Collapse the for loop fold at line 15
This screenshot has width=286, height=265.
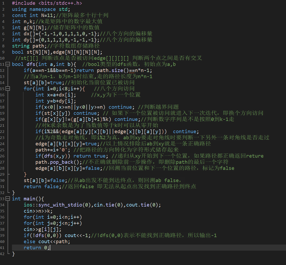pos(7,89)
